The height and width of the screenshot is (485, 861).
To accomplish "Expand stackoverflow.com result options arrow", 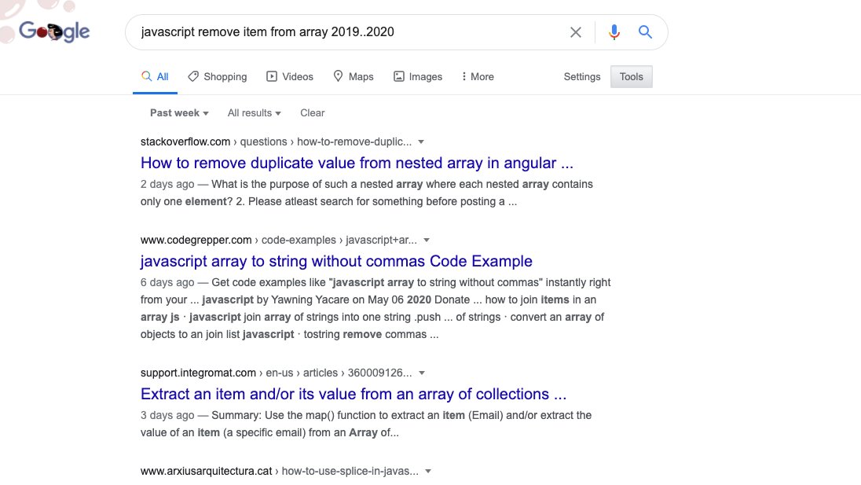I will point(421,141).
